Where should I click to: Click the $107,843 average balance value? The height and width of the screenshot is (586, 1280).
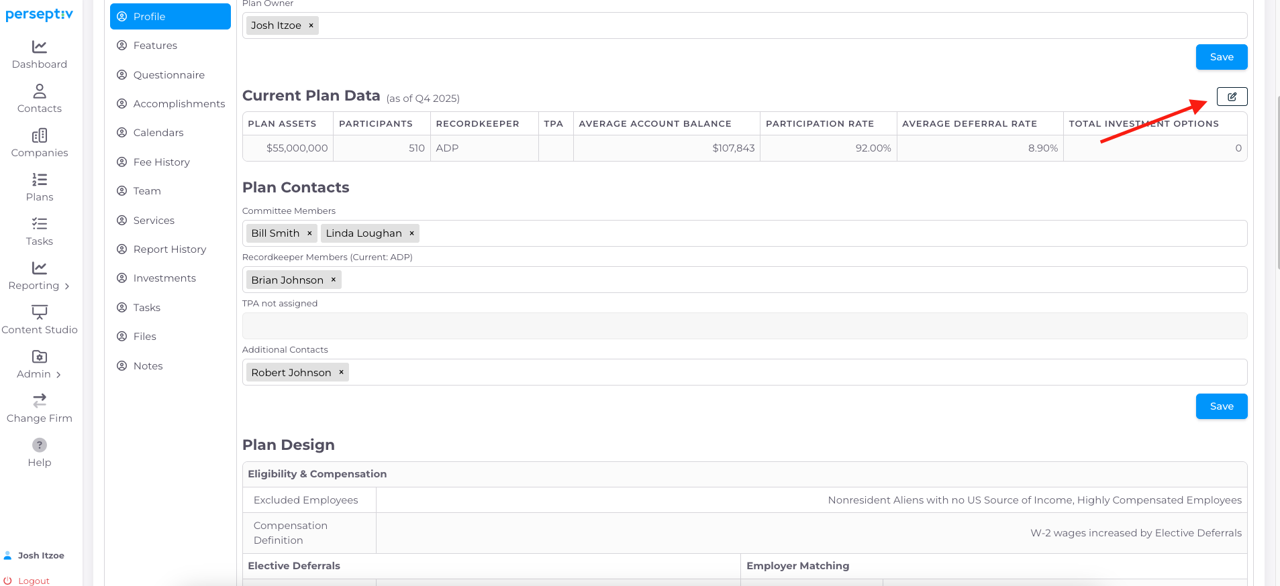coord(734,148)
